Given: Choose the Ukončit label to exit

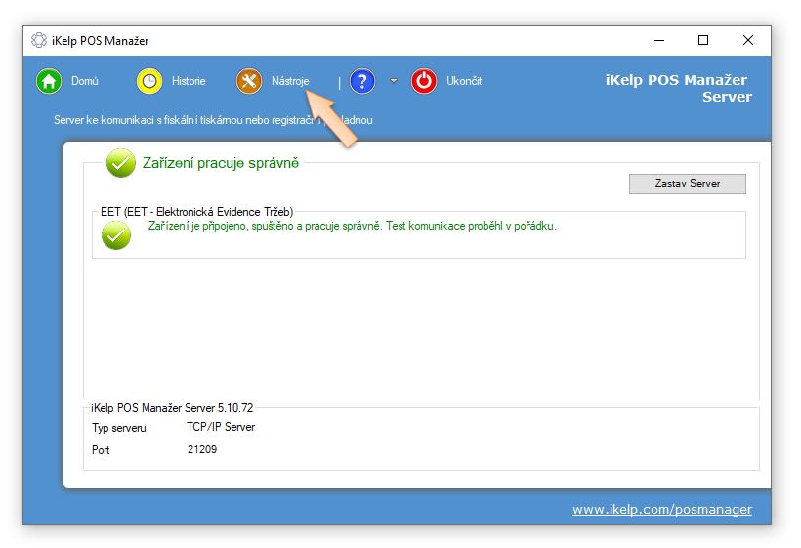Looking at the screenshot, I should [464, 81].
